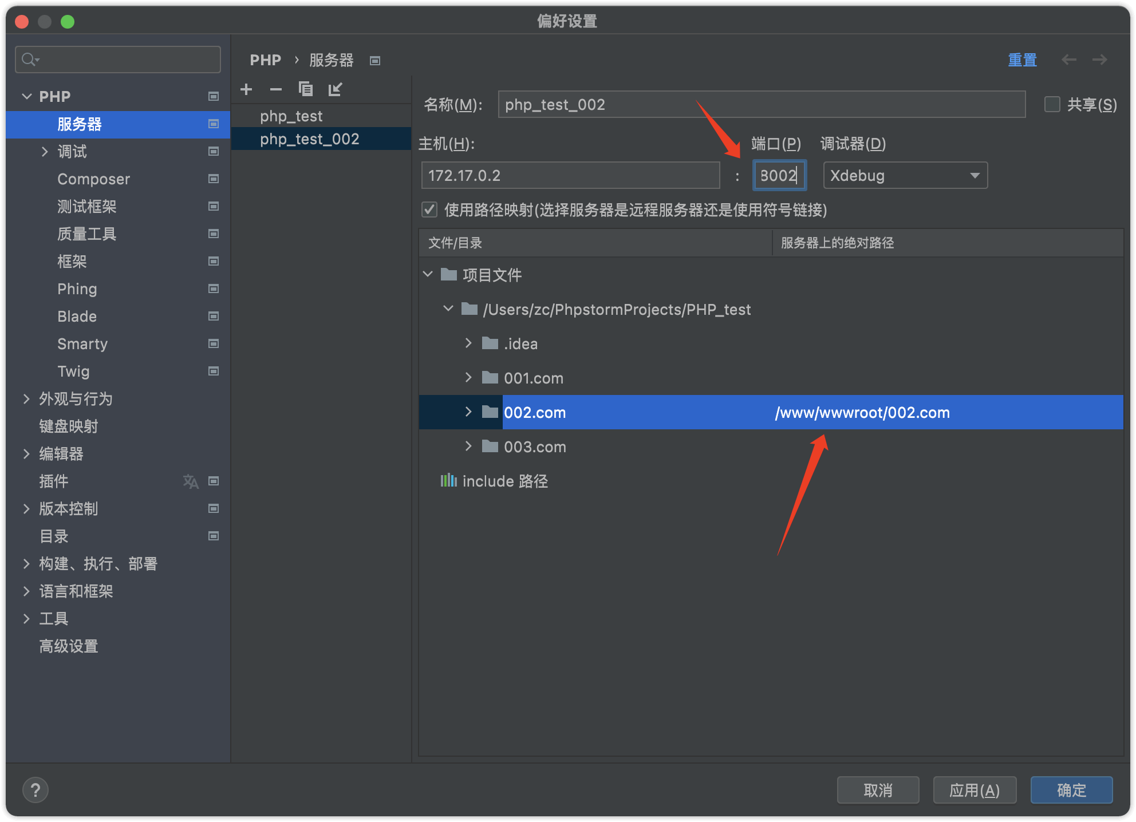
Task: Click the 主机 host input field
Action: pyautogui.click(x=570, y=175)
